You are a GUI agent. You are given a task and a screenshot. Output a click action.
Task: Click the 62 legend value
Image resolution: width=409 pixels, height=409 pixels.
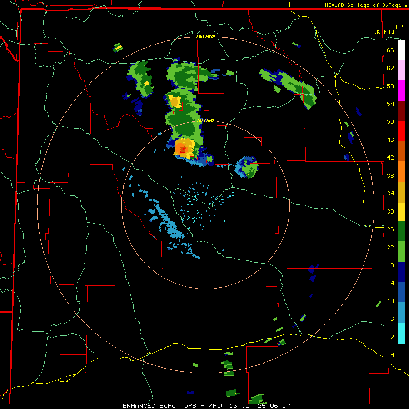pos(390,68)
